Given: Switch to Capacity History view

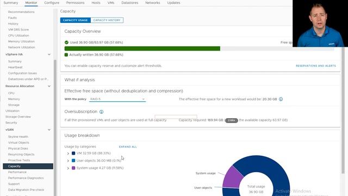Looking at the screenshot, I should 107,20.
